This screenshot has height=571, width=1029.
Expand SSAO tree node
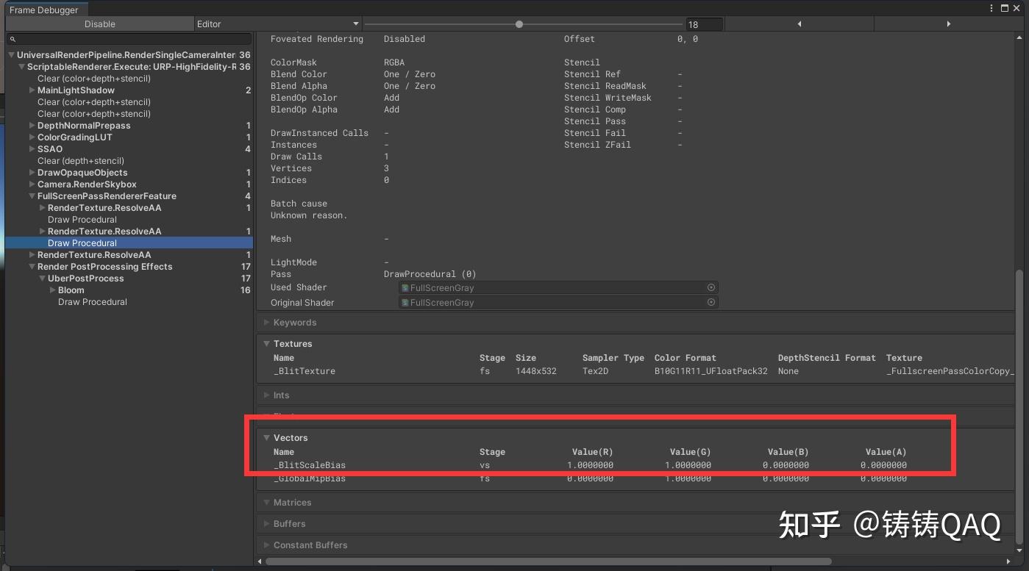(32, 149)
